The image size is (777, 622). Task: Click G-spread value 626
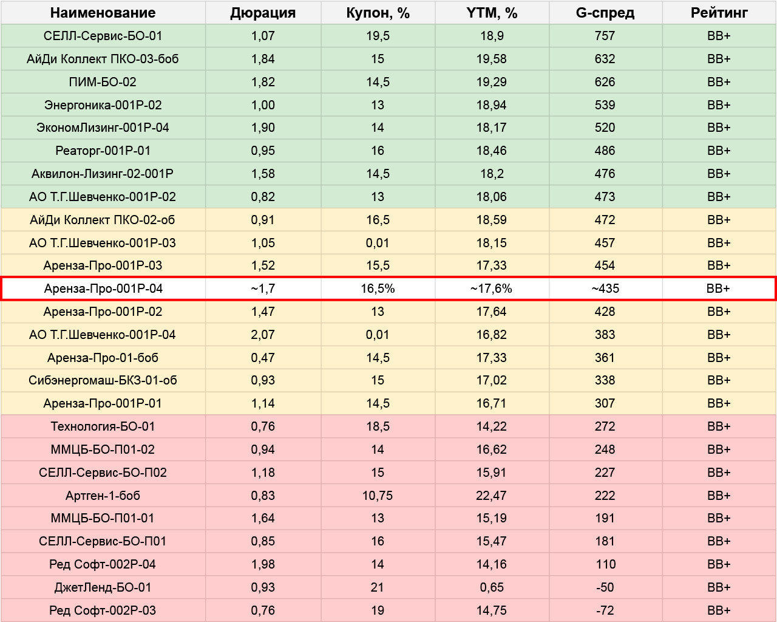pyautogui.click(x=605, y=82)
